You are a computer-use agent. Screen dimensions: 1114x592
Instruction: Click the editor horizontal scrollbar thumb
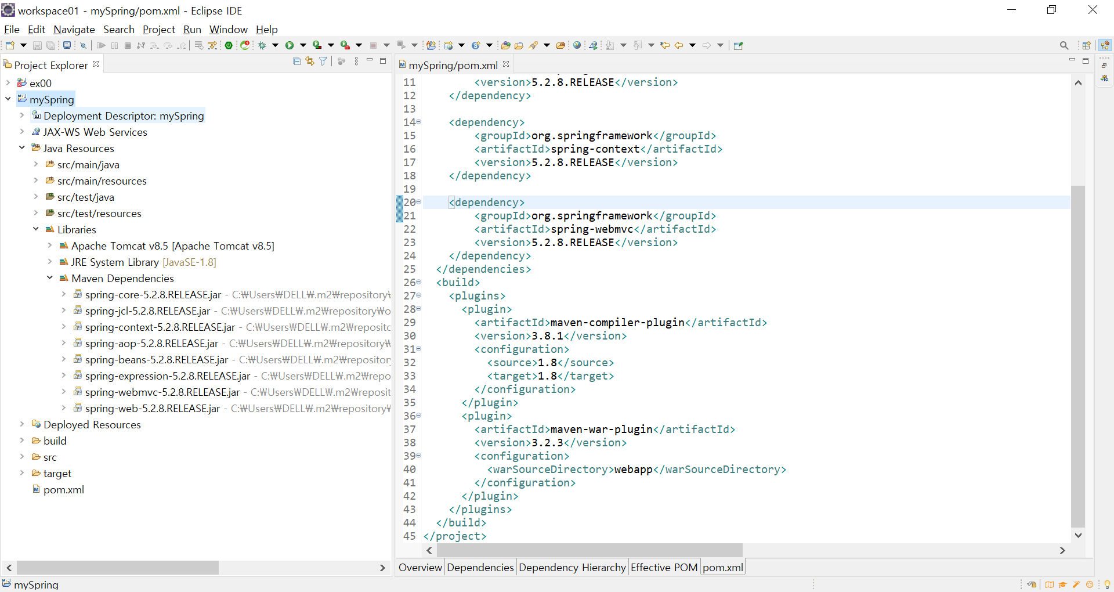click(589, 550)
